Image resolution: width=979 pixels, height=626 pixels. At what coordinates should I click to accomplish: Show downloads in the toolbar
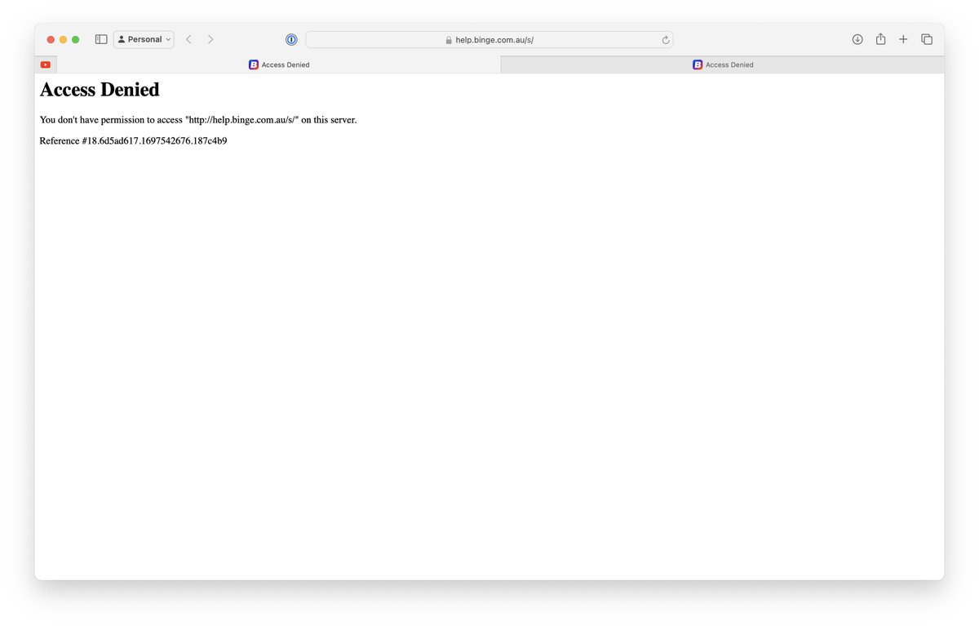pyautogui.click(x=857, y=39)
